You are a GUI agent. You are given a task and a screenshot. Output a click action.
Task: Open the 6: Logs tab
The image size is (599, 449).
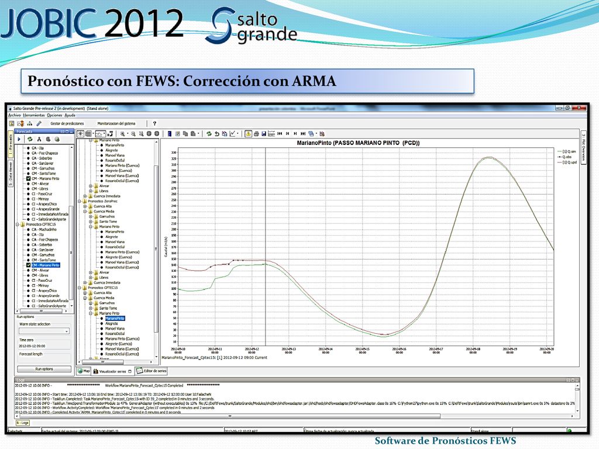click(23, 423)
